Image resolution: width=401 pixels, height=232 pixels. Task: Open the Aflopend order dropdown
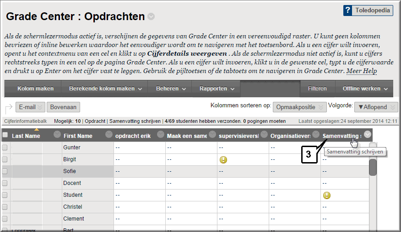pyautogui.click(x=376, y=107)
